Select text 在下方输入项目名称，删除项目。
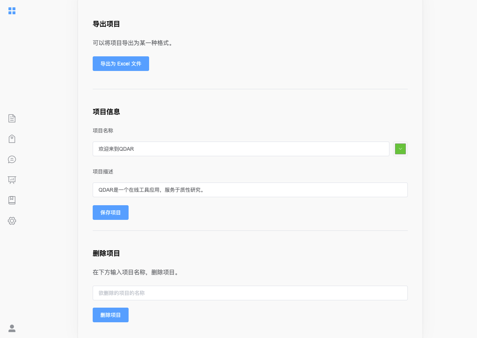 coord(136,273)
